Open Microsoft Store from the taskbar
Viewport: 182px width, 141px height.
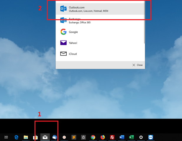coord(35,137)
